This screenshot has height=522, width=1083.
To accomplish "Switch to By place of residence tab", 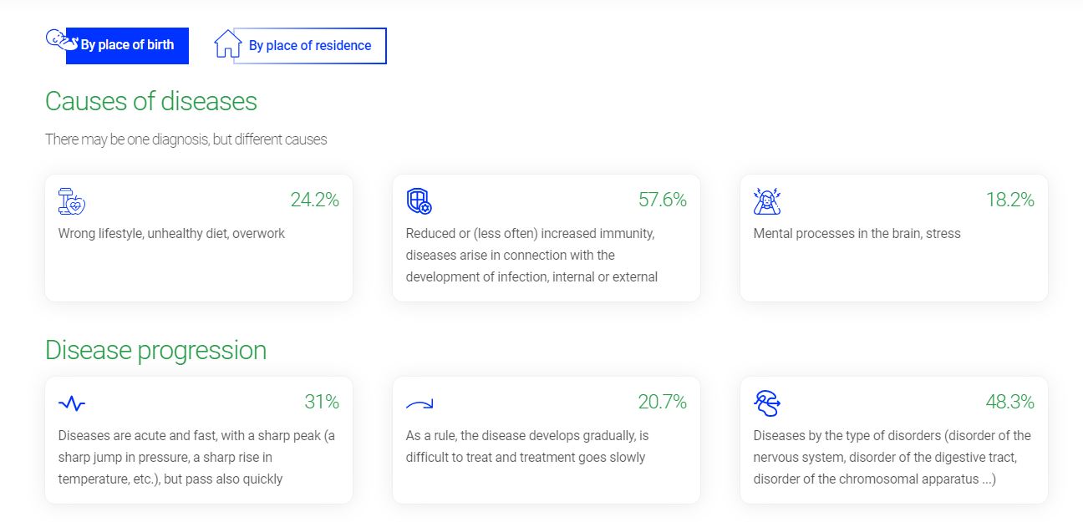I will 309,46.
